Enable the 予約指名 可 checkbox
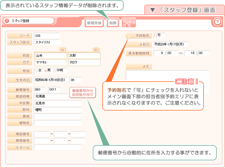225x168 pixels. coord(155,35)
